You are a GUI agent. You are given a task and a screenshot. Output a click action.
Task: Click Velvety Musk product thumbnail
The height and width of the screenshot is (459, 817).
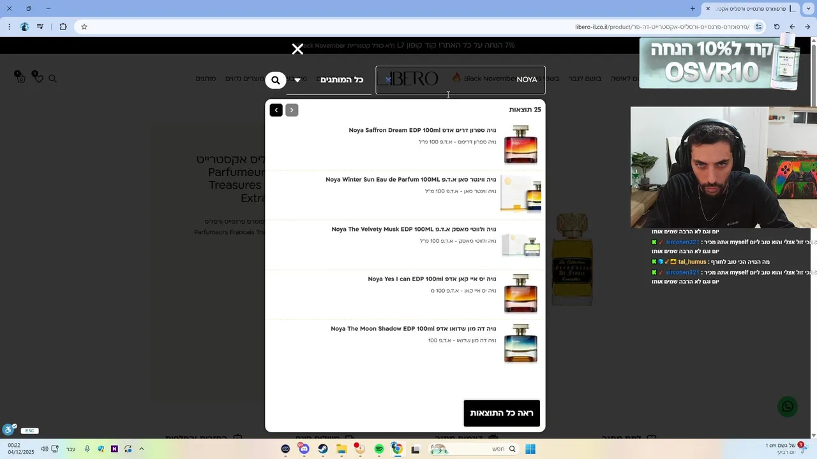pos(521,245)
